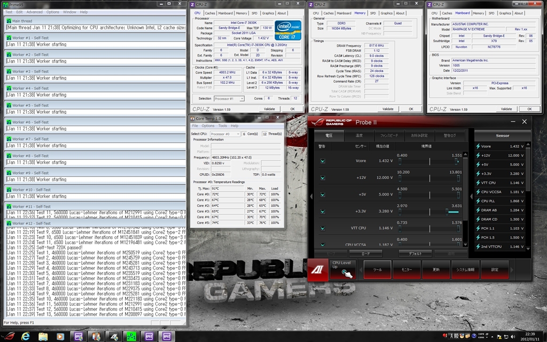Toggle the +12V warning checkbox
The image size is (547, 342).
(322, 178)
